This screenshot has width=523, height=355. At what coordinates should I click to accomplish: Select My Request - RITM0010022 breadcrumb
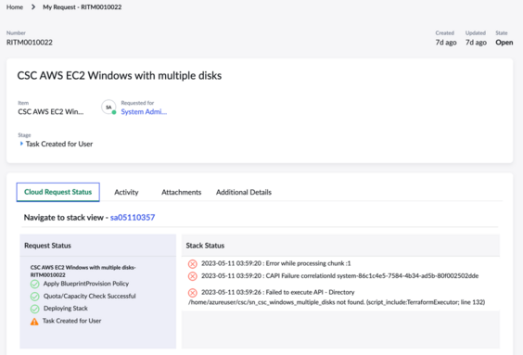(x=82, y=7)
